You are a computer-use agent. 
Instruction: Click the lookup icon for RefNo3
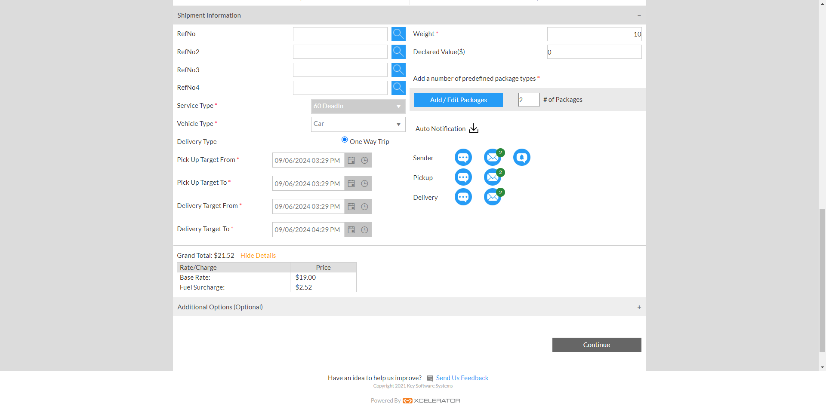(x=398, y=70)
